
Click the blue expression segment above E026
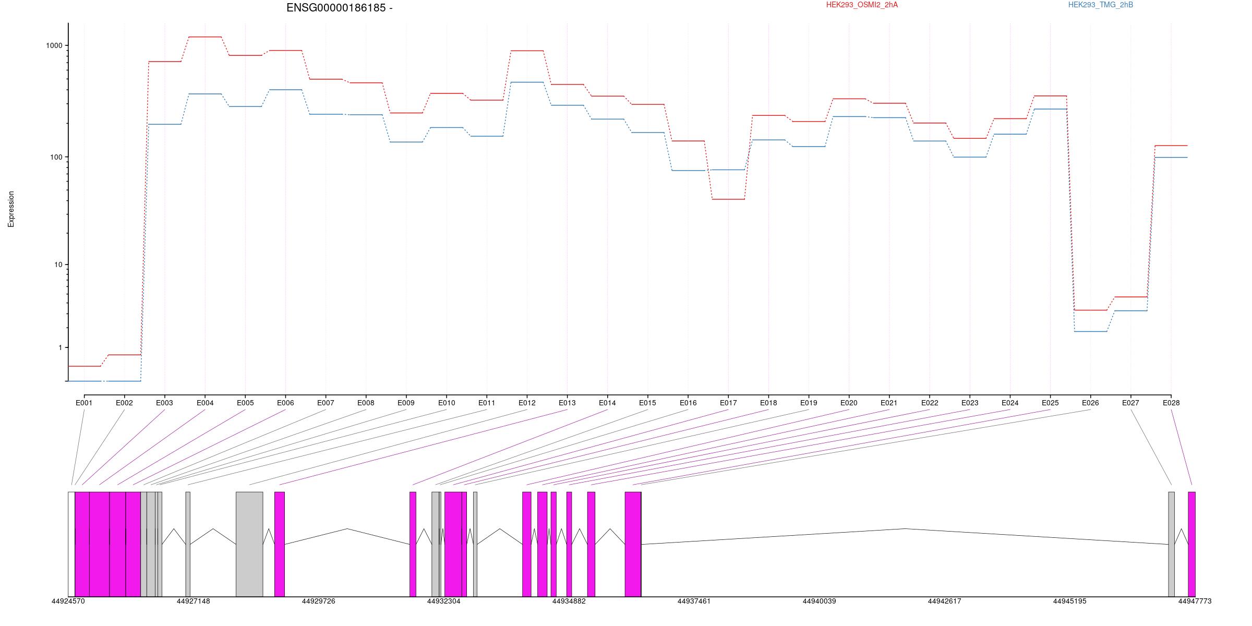click(x=1090, y=331)
